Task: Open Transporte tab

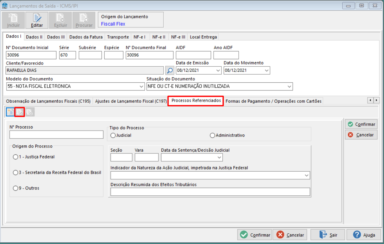Action: click(118, 37)
